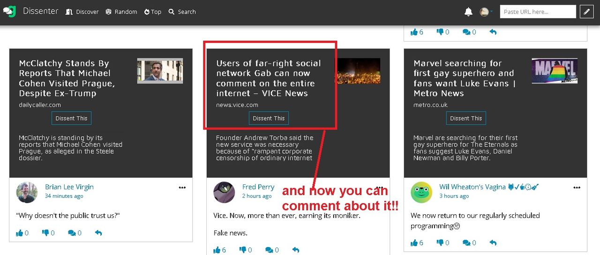Screen dimensions: 600x255
Task: Open notifications bell
Action: click(468, 12)
